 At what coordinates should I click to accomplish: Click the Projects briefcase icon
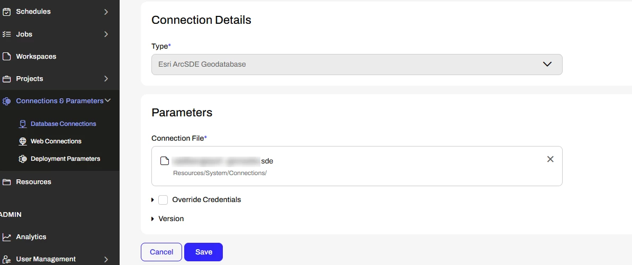(x=7, y=79)
